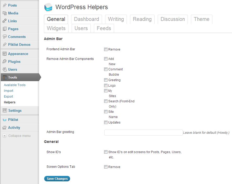Click the Collapse menu arrow icon
Viewport: 232px width, 184px height.
pyautogui.click(x=5, y=136)
